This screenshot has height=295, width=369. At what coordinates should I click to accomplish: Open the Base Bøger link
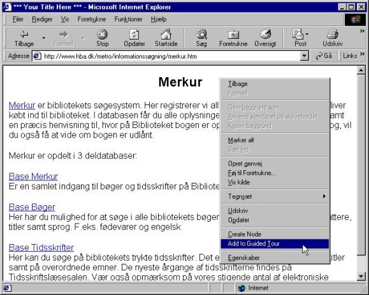pyautogui.click(x=32, y=207)
